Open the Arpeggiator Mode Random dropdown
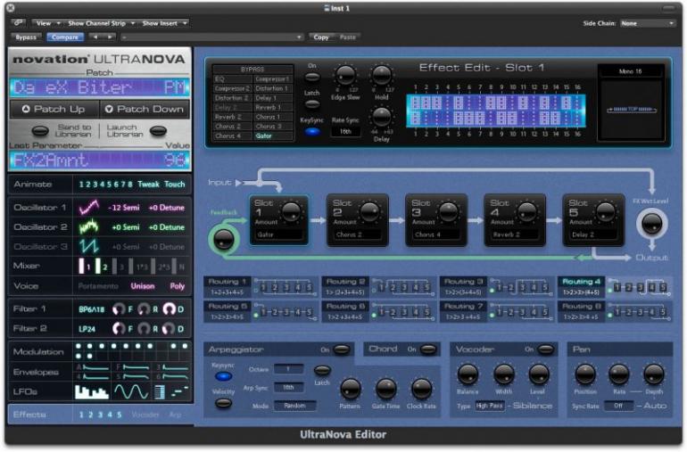687x452 pixels. click(x=294, y=406)
